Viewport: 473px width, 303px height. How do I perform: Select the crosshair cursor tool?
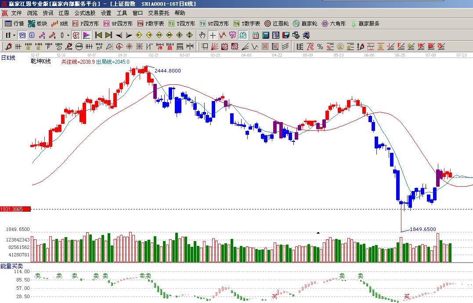[x=213, y=35]
